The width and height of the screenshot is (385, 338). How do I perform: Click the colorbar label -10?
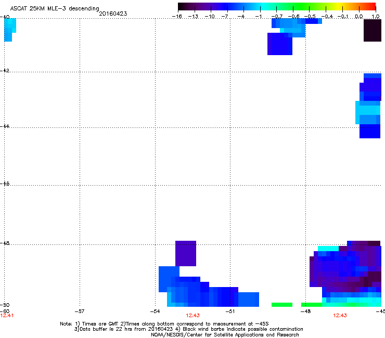[x=210, y=17]
